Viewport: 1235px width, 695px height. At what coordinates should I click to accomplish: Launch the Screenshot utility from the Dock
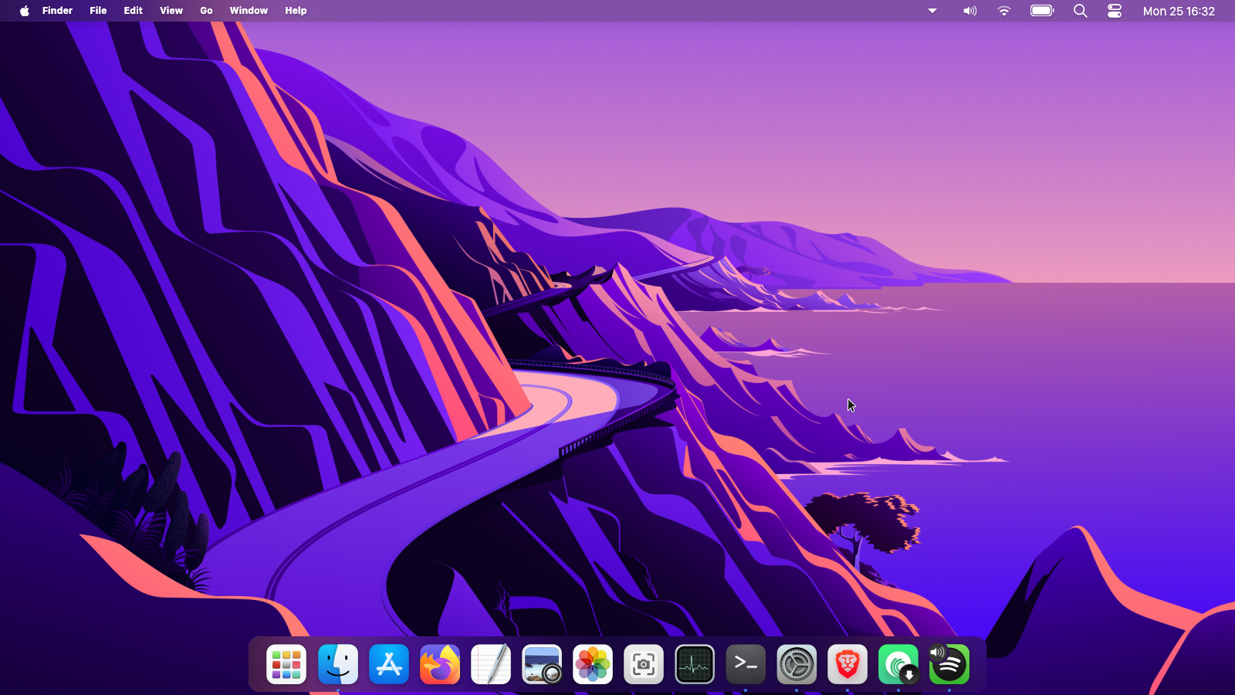[x=644, y=664]
